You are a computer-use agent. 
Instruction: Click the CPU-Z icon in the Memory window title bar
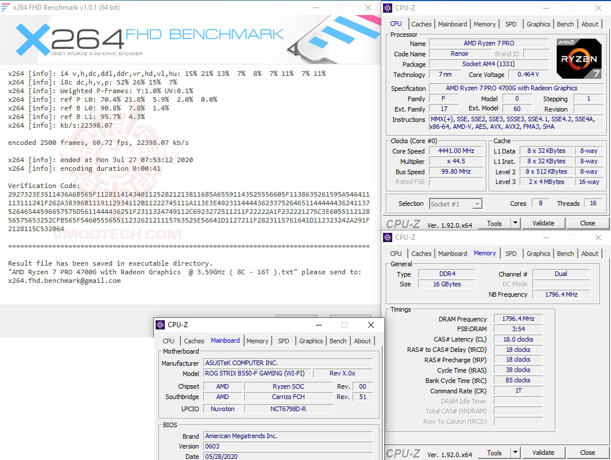[x=388, y=237]
